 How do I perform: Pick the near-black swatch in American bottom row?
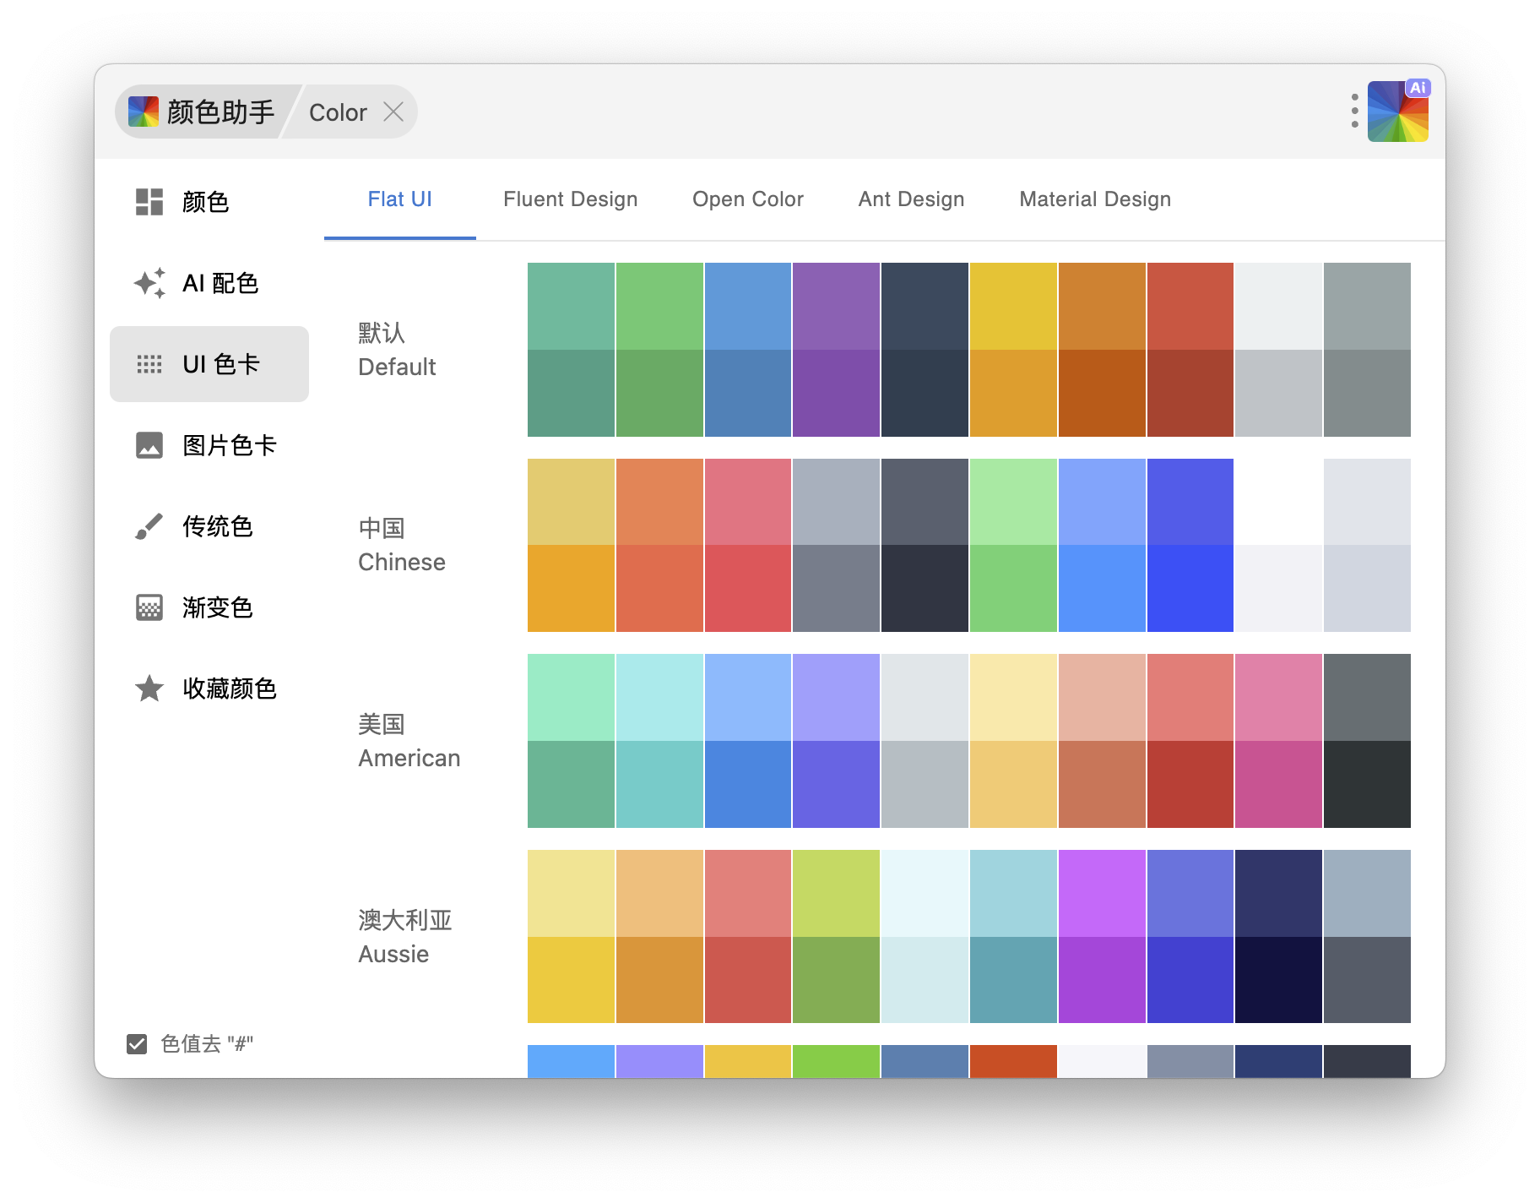tap(1367, 785)
